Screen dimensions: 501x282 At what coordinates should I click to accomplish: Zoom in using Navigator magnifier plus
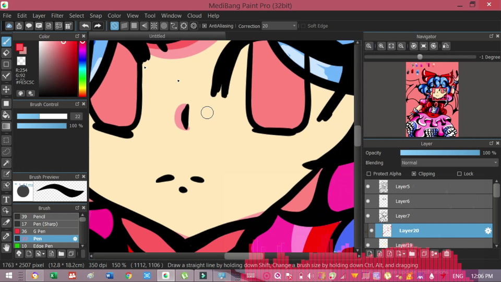pyautogui.click(x=381, y=46)
